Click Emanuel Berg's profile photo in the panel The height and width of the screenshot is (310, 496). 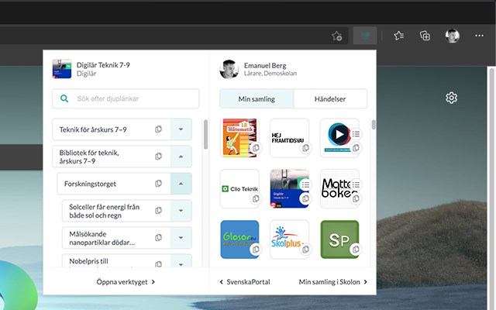(x=229, y=69)
